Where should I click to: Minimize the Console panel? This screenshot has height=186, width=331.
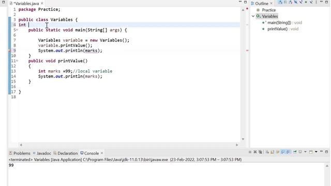click(x=321, y=151)
